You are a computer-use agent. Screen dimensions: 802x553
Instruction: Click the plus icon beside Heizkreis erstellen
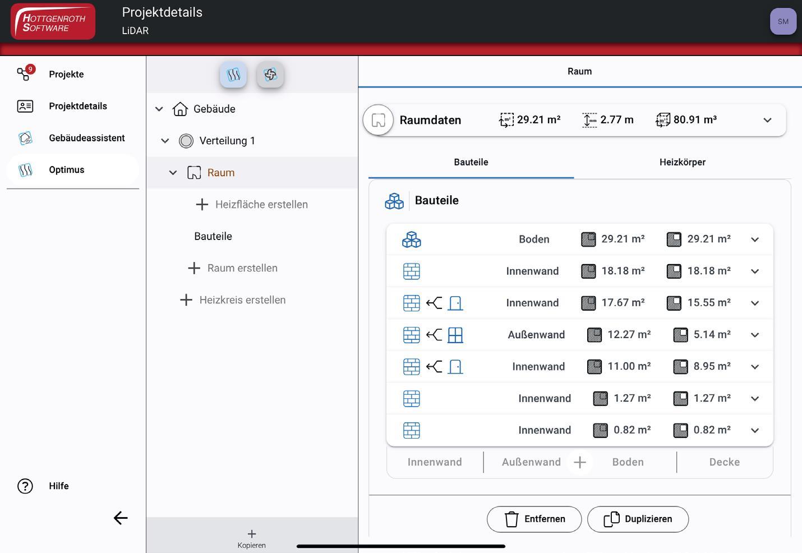click(186, 300)
